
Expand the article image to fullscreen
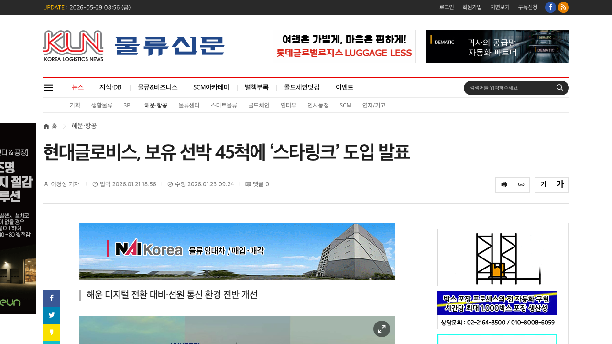382,329
